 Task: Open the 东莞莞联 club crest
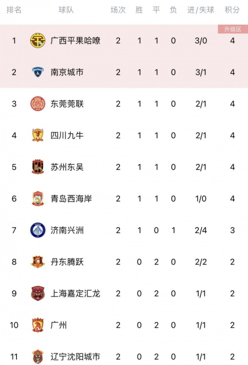[x=38, y=104]
